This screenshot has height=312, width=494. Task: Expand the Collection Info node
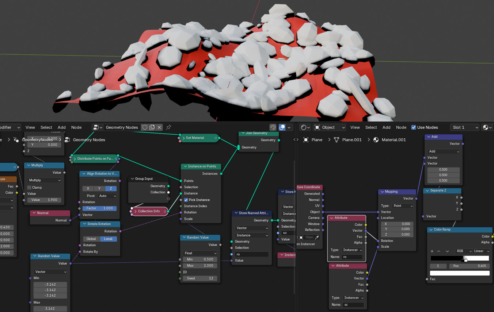pos(135,211)
